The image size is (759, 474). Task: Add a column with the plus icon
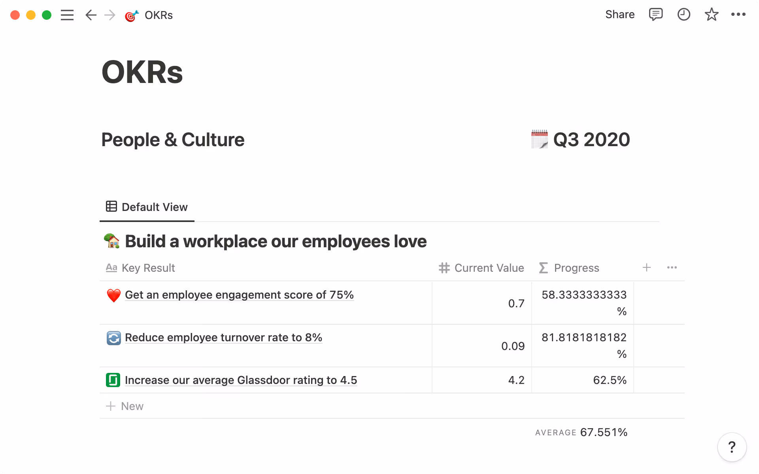647,267
